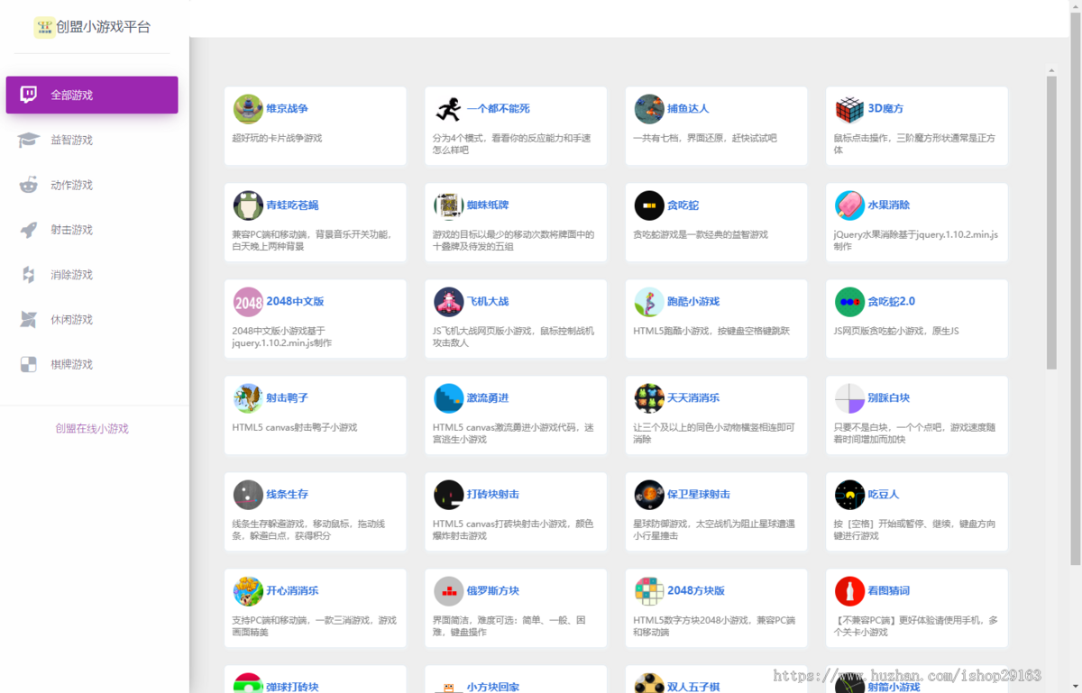
Task: Click the 捕鱼达人 game icon
Action: pyautogui.click(x=649, y=109)
